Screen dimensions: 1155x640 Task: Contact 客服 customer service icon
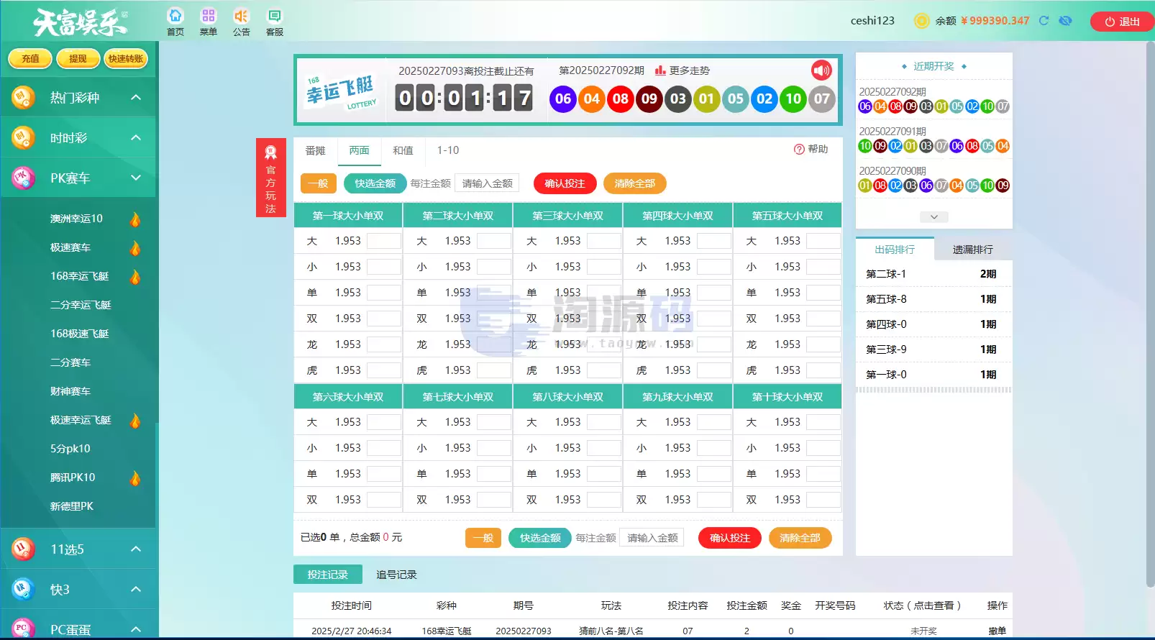click(x=274, y=16)
